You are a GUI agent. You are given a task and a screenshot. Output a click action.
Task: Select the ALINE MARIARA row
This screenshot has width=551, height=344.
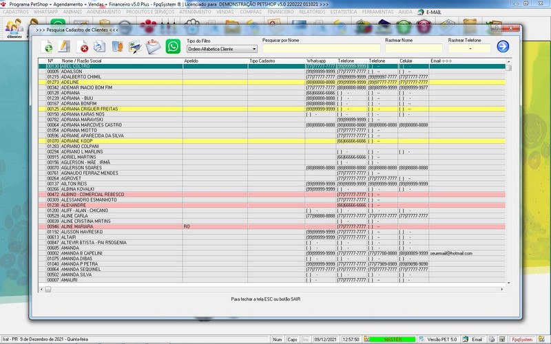pos(271,226)
